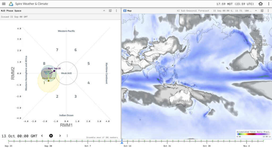Click the Day 21 Oct 13 yellow point
272x148 pixels.
point(49,81)
